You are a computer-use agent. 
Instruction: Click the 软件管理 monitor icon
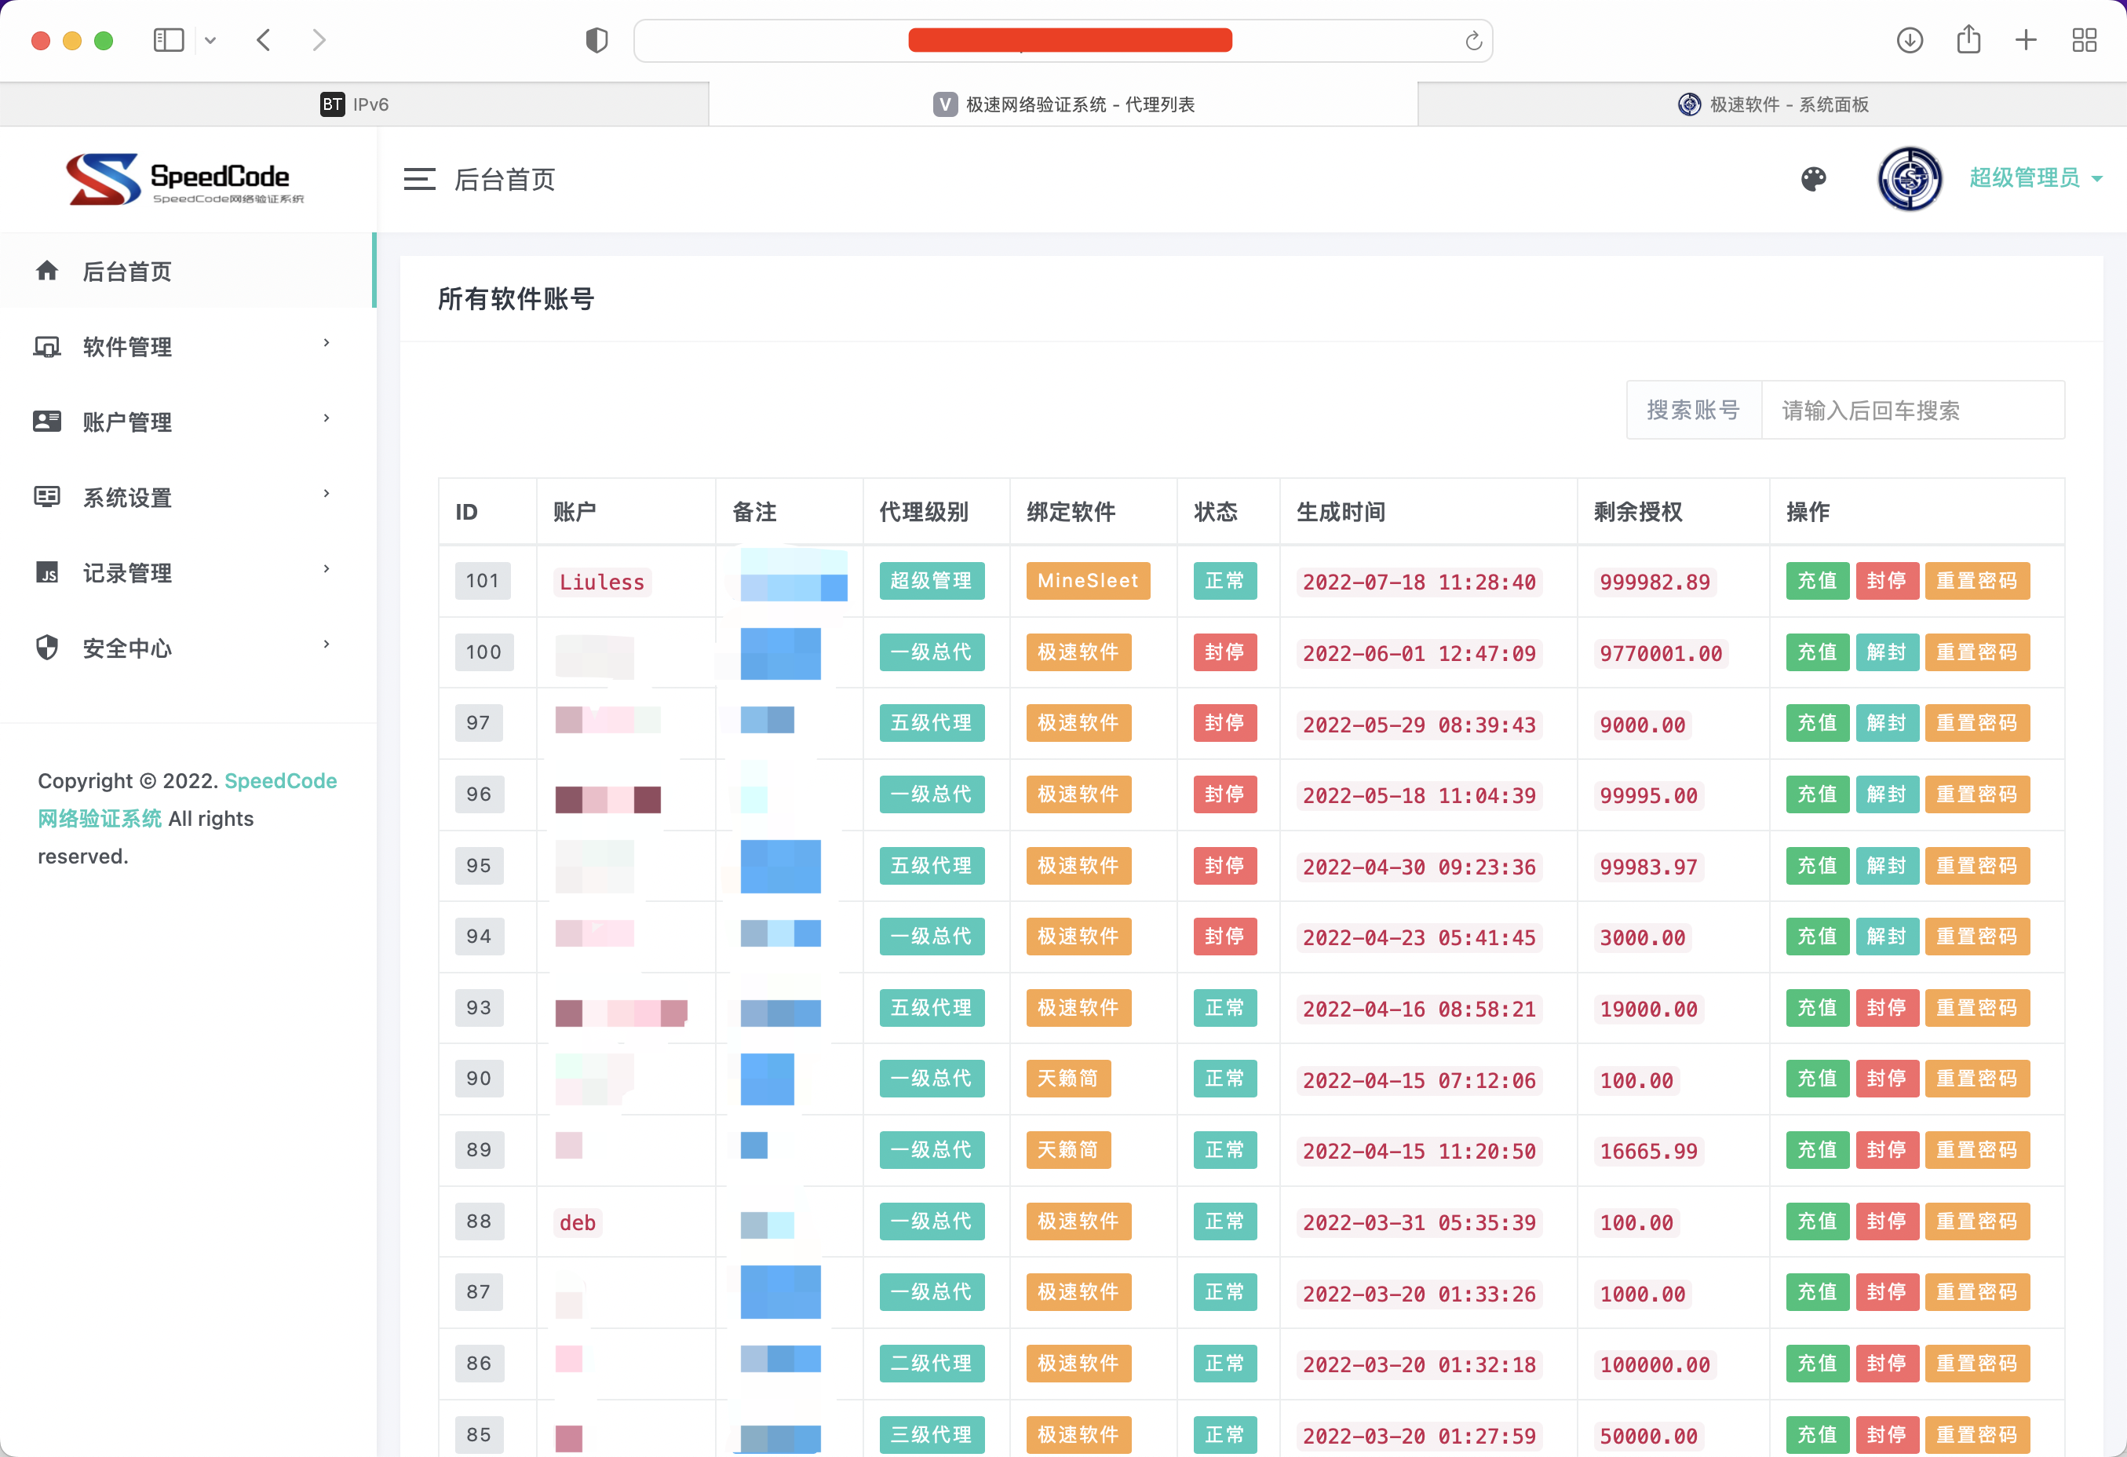[46, 346]
